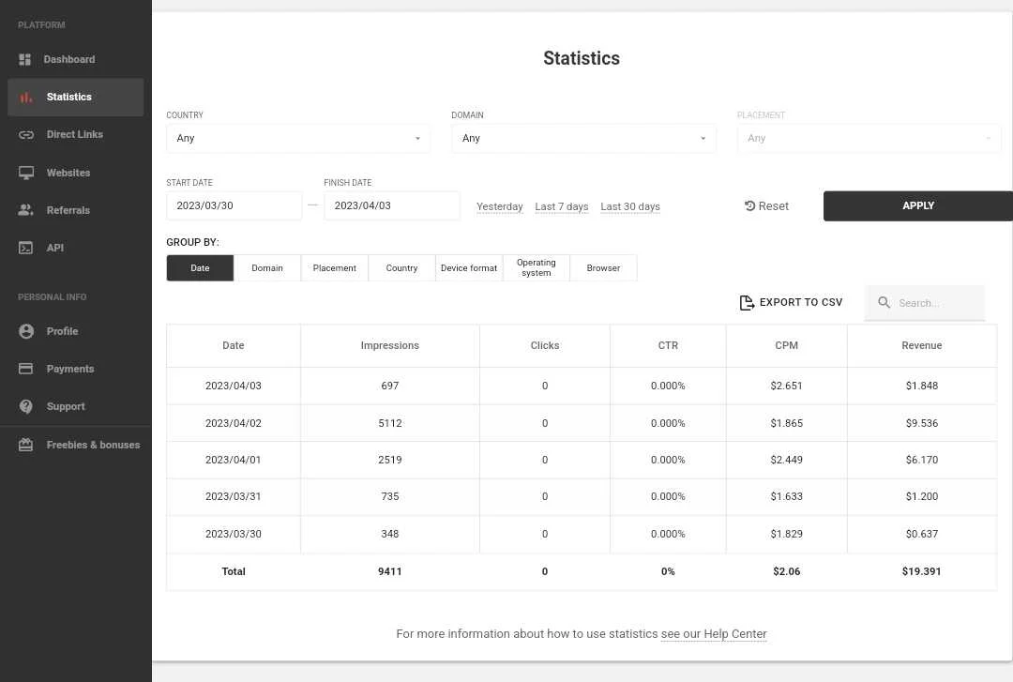Open the Payments page
The image size is (1013, 682).
click(x=76, y=369)
